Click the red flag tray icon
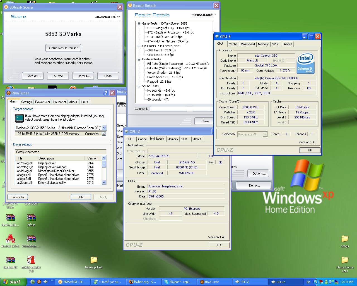 pos(321,282)
